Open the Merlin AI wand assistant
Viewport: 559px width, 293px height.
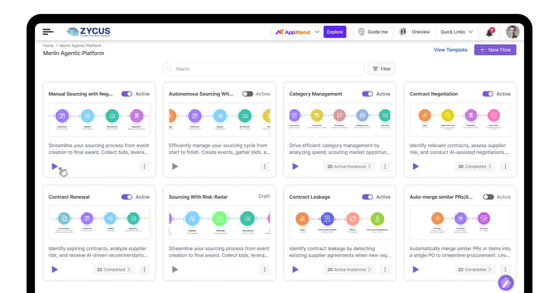(x=505, y=282)
